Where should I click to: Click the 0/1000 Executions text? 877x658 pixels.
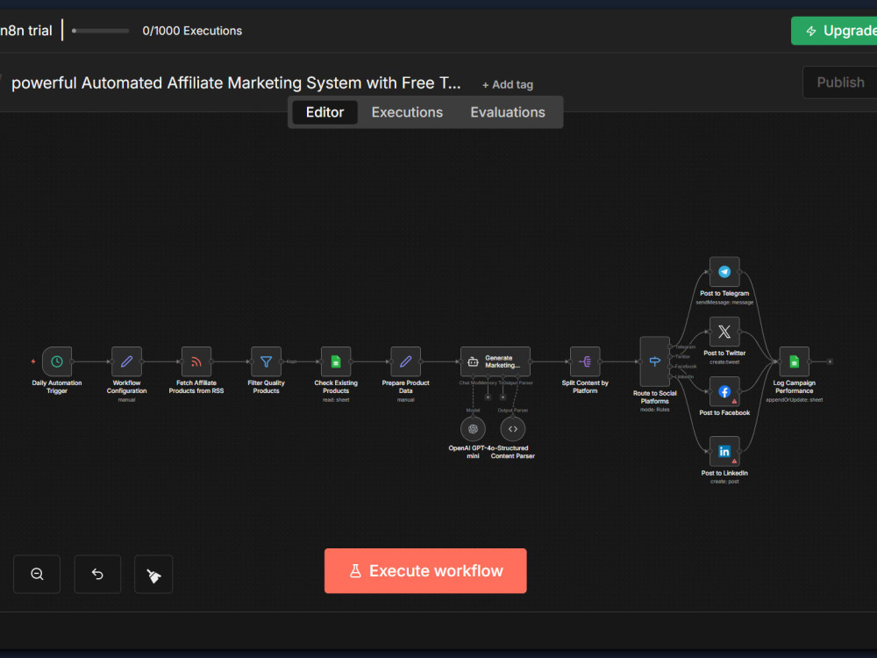click(192, 31)
